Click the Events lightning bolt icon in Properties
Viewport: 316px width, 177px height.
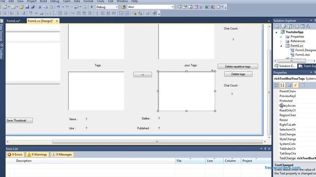295,85
